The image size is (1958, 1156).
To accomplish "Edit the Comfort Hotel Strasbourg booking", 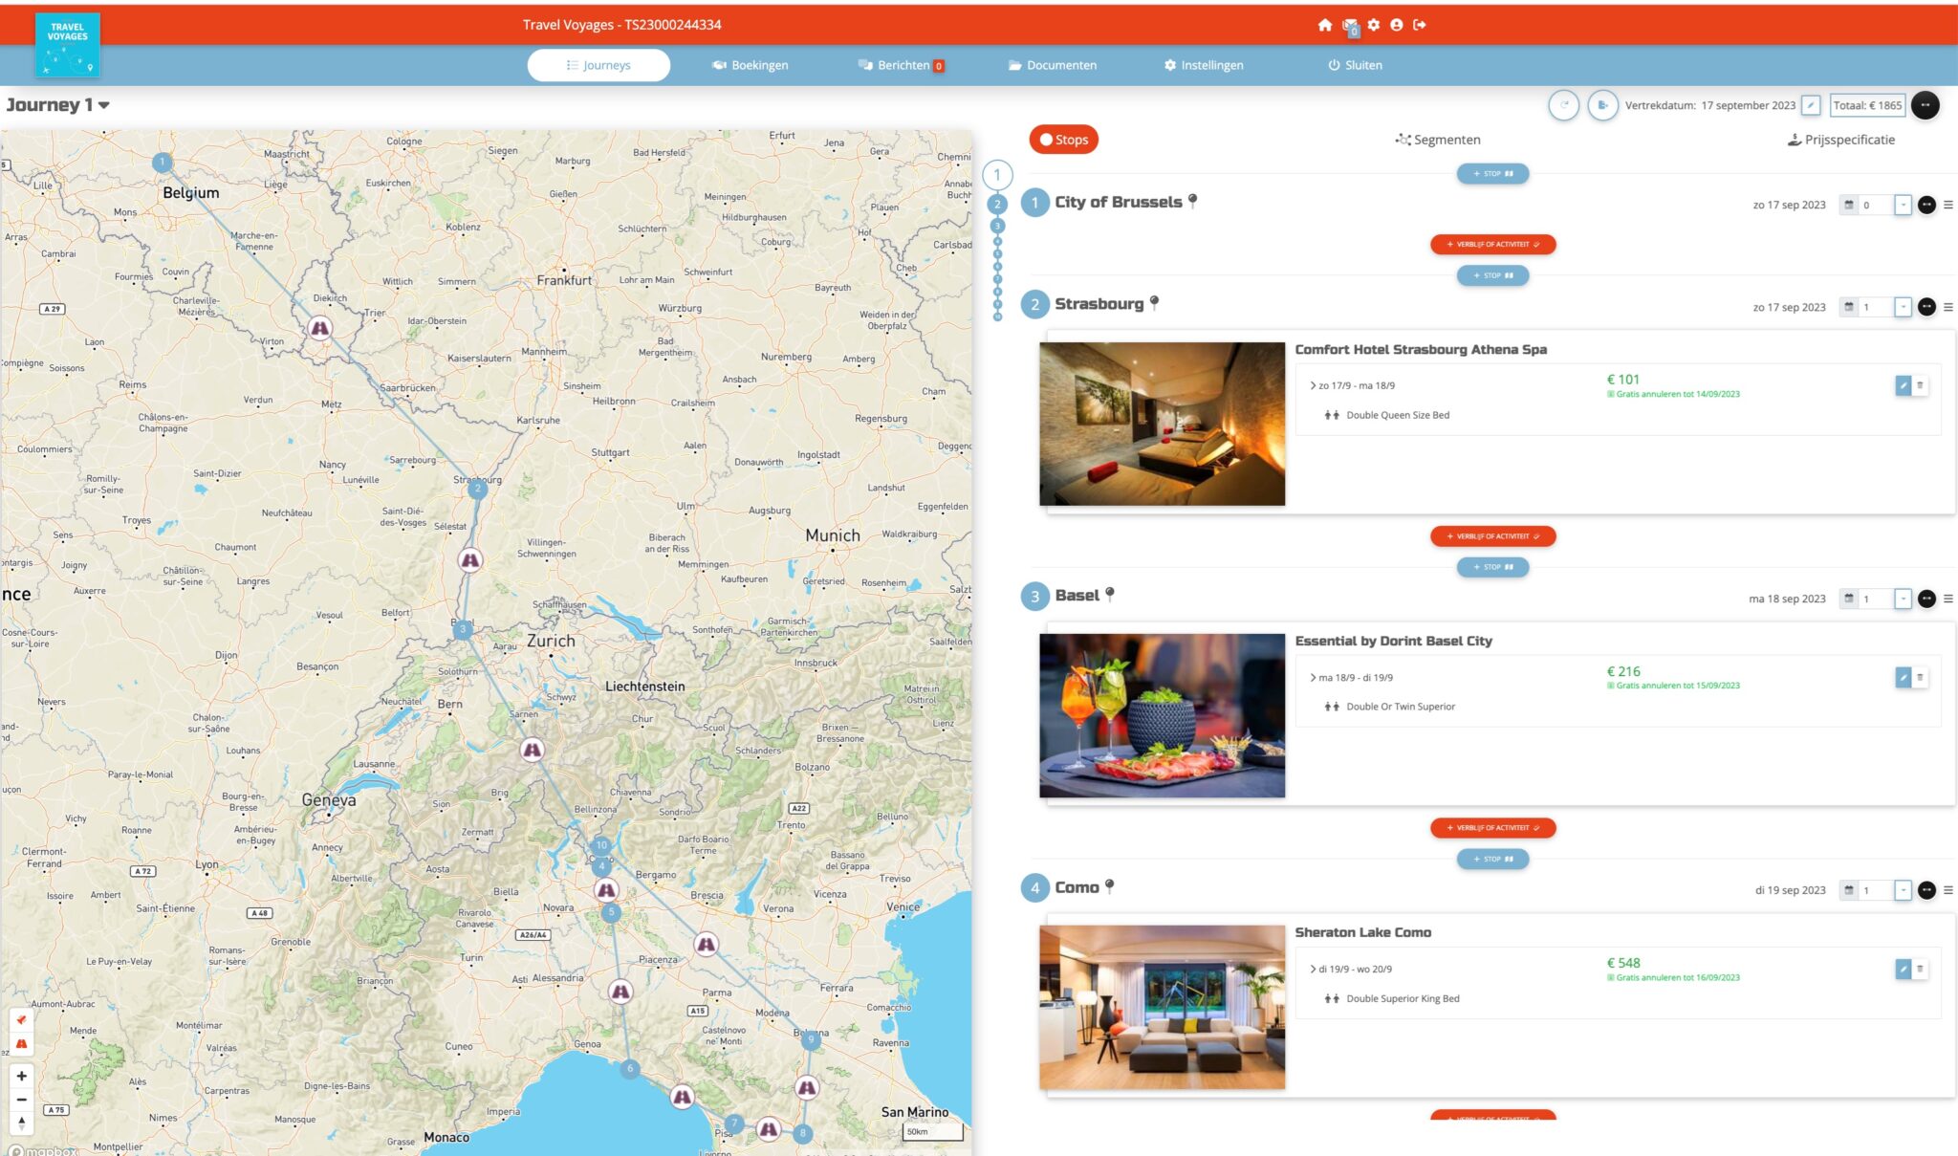I will [x=1904, y=385].
